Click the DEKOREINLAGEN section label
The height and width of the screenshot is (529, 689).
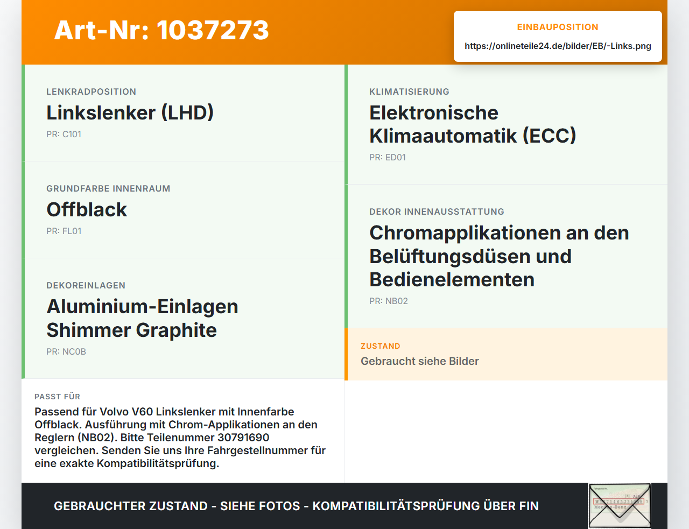[86, 286]
